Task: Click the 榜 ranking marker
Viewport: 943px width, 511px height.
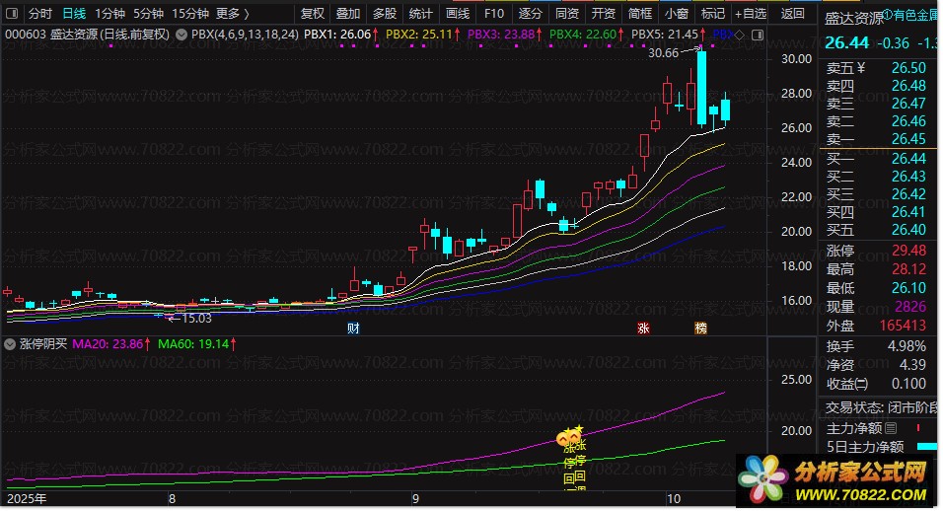Action: pos(700,328)
